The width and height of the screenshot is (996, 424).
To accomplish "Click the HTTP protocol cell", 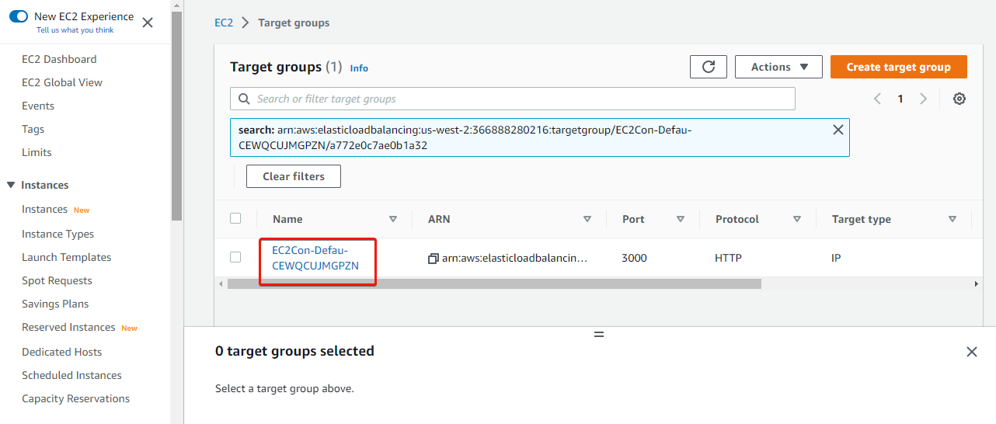I will pyautogui.click(x=728, y=258).
